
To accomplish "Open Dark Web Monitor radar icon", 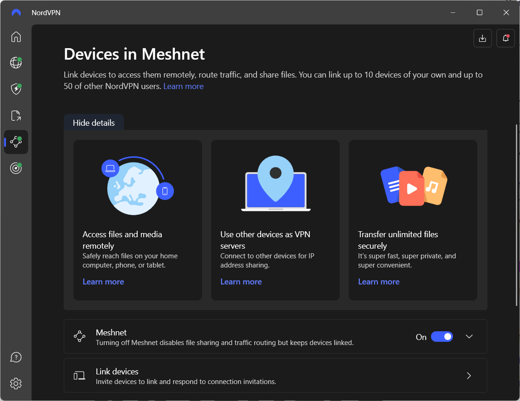I will (16, 168).
